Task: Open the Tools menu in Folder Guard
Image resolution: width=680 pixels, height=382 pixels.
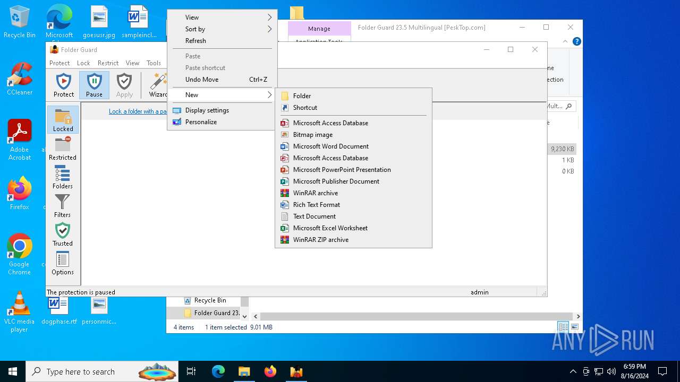Action: pyautogui.click(x=154, y=63)
